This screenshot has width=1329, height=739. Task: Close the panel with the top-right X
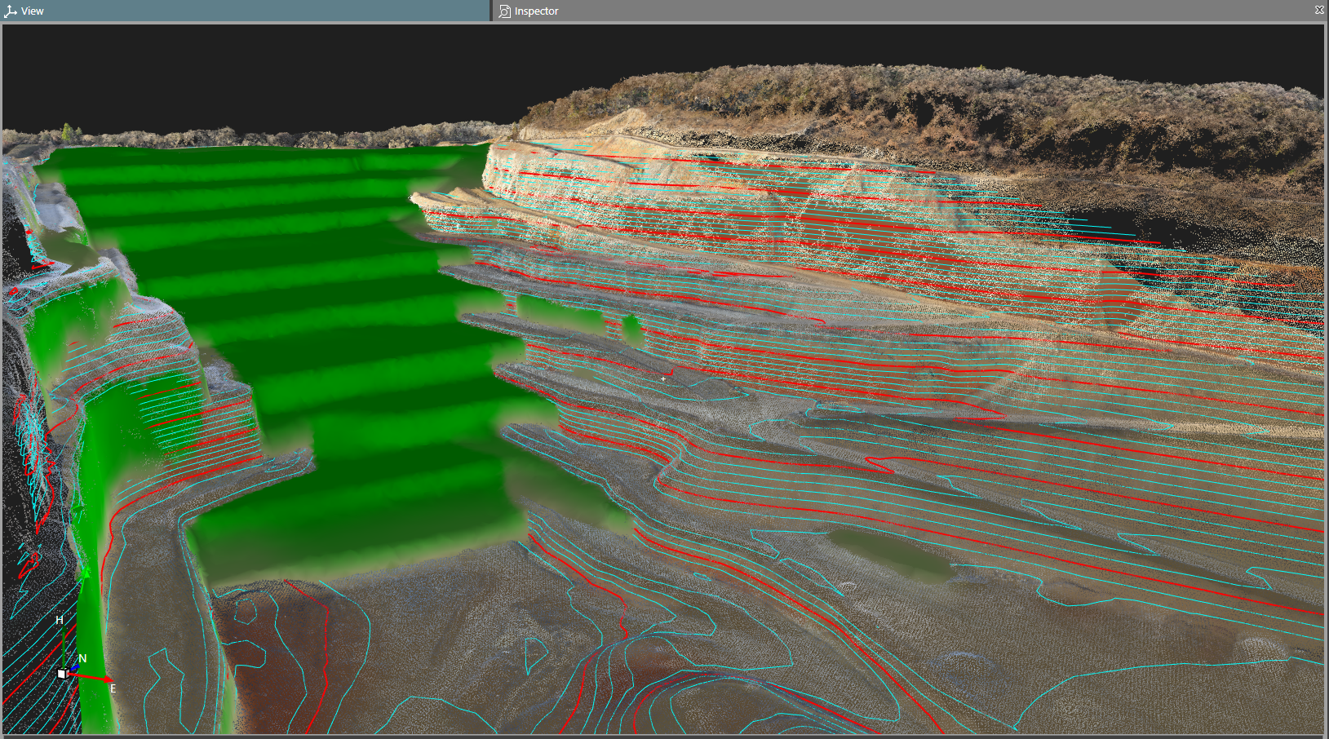click(1319, 10)
